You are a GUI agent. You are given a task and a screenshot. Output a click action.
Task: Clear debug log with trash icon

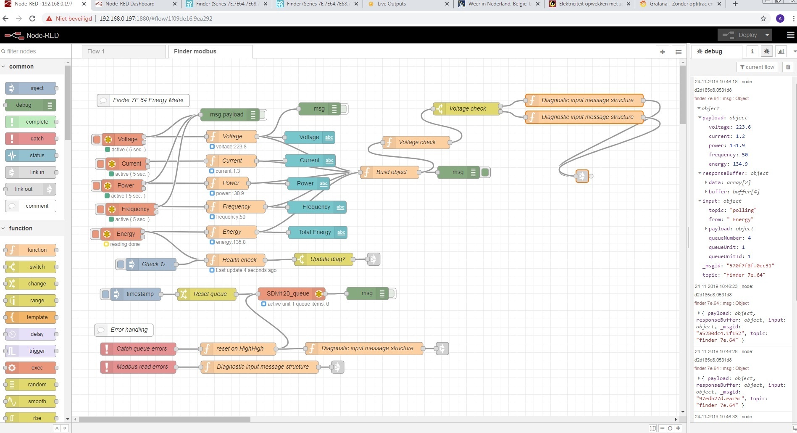point(788,67)
